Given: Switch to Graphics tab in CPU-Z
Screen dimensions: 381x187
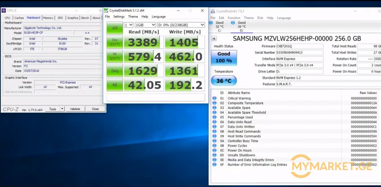Looking at the screenshot, I should (73, 18).
